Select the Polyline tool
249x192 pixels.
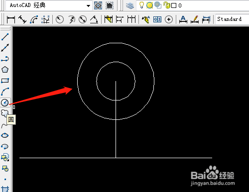tap(5, 59)
